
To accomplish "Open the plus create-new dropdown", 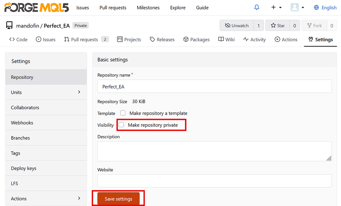I will (x=276, y=8).
